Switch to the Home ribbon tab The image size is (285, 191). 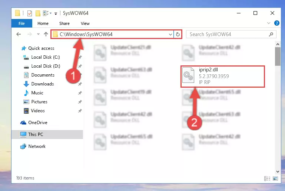coord(43,23)
